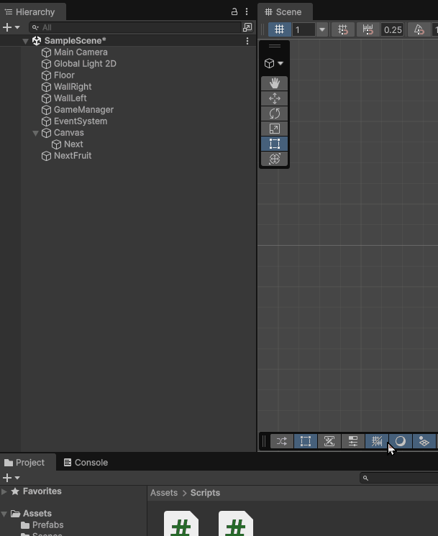Click the Tools overlay drag handle

[x=275, y=46]
